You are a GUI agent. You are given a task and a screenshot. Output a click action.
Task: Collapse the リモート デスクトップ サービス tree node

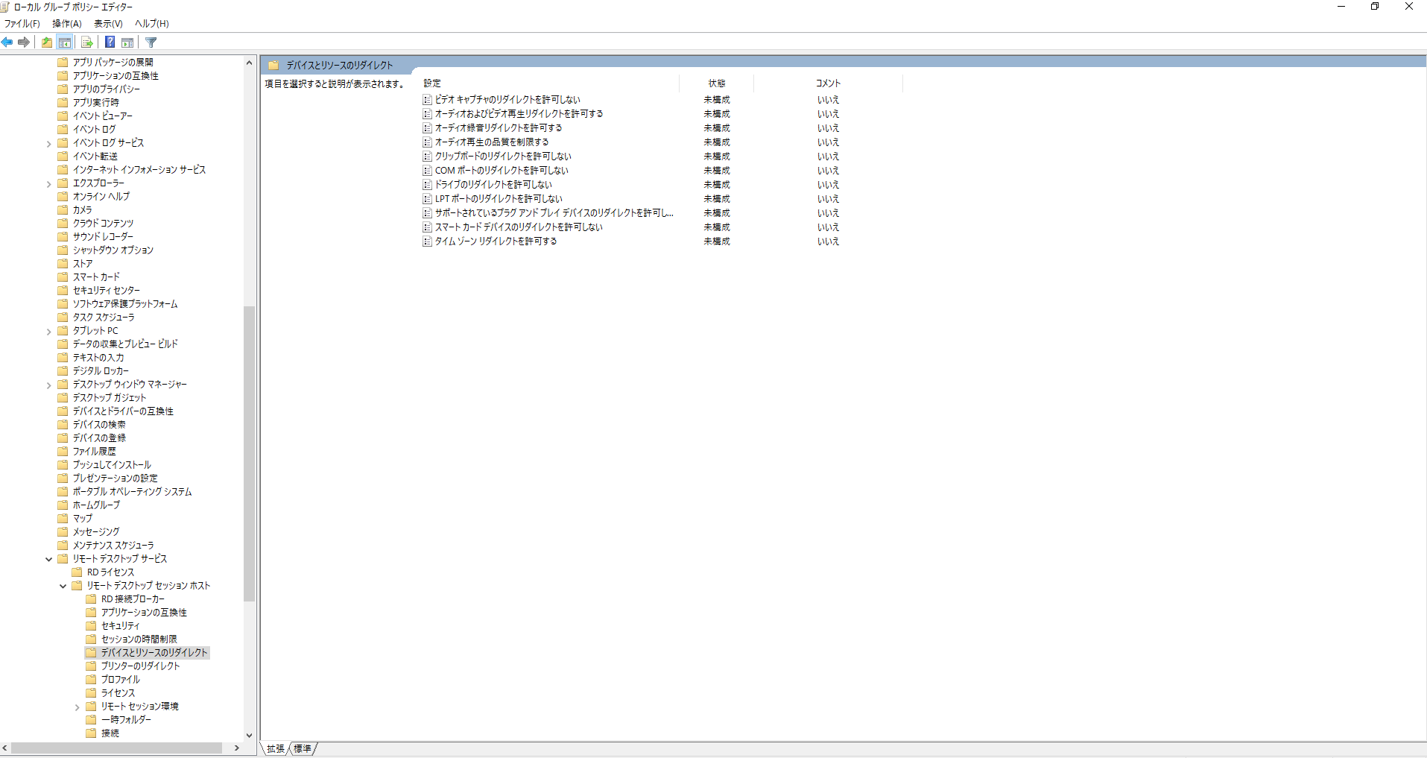(49, 559)
